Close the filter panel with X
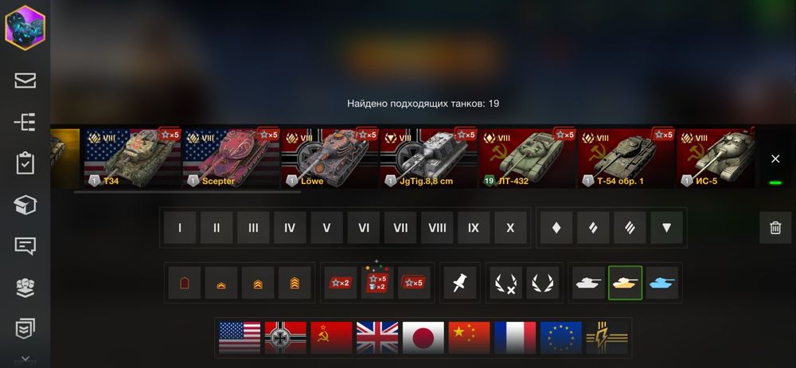Image resolution: width=796 pixels, height=368 pixels. [775, 159]
